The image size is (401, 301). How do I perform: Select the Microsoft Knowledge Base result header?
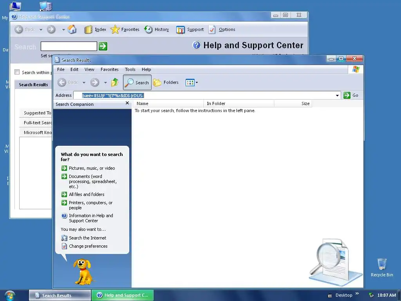[x=36, y=132]
